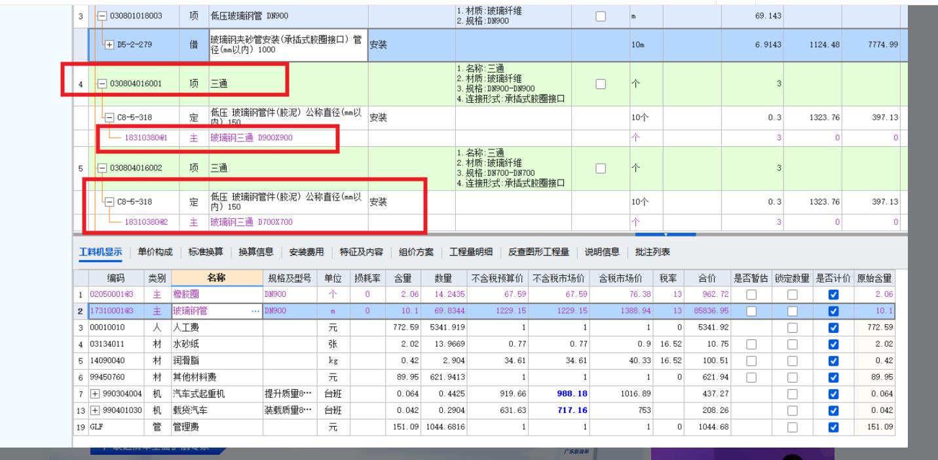The image size is (938, 460).
Task: Open the 特征及内容 tab
Action: pyautogui.click(x=360, y=252)
